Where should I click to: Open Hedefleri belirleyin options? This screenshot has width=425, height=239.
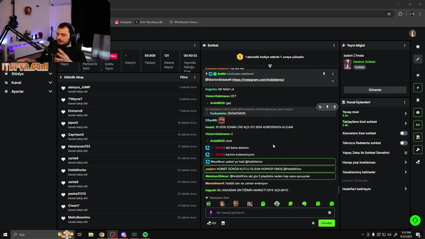click(x=374, y=189)
